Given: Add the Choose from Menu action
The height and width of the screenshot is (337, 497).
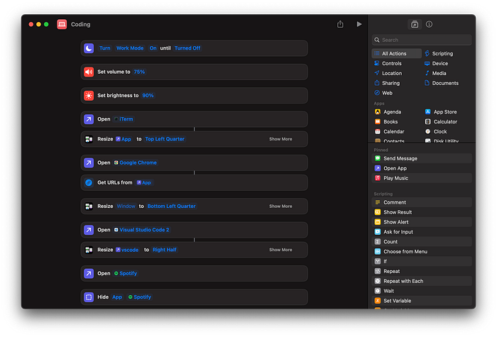Looking at the screenshot, I should [422, 251].
